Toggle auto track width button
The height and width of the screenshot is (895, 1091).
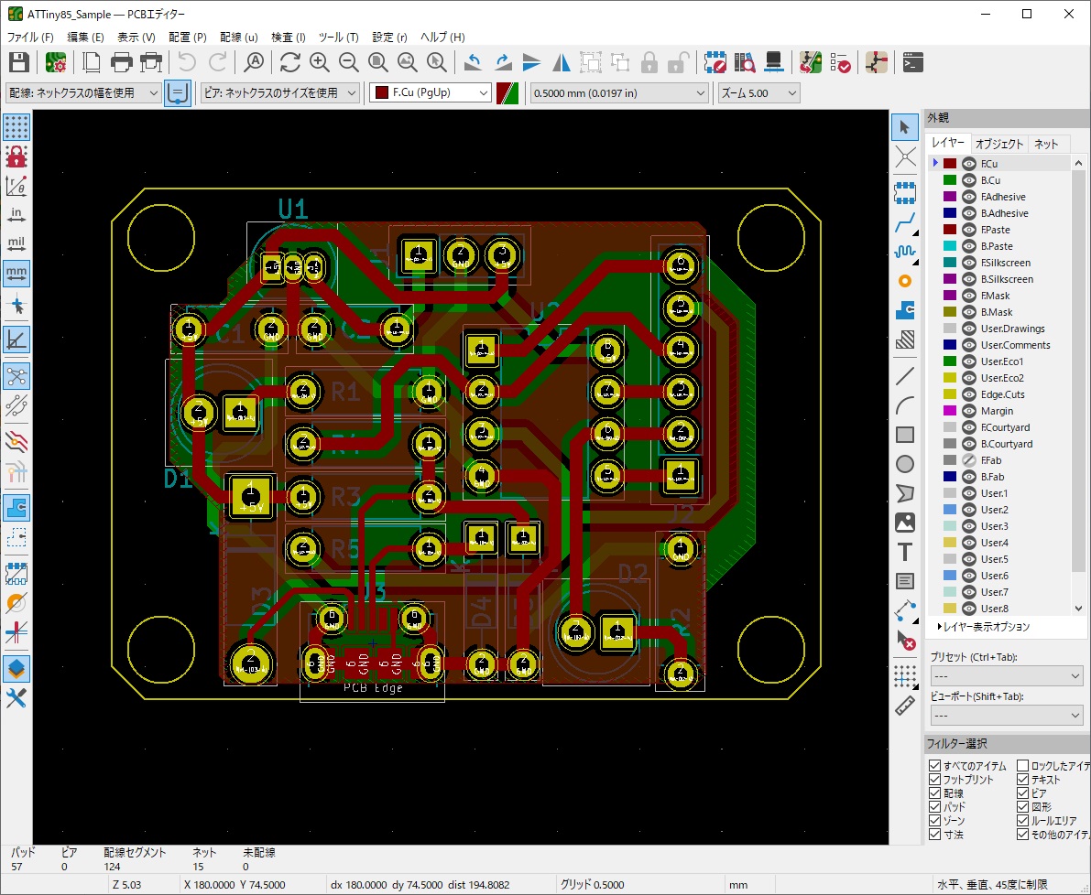point(178,93)
